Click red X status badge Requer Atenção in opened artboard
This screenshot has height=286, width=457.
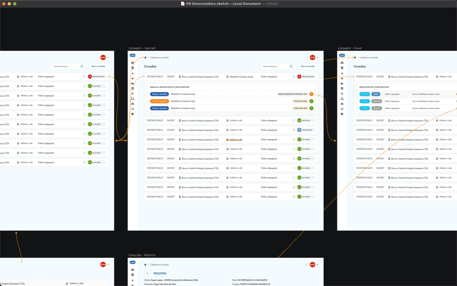[299, 77]
